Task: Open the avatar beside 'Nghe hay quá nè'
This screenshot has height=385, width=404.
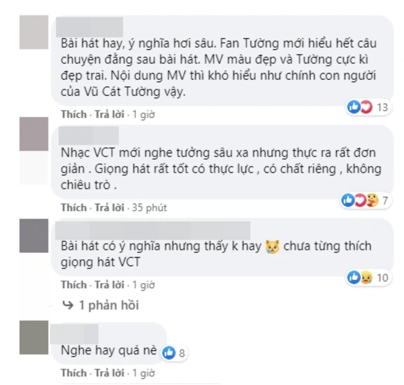Action: (x=34, y=337)
